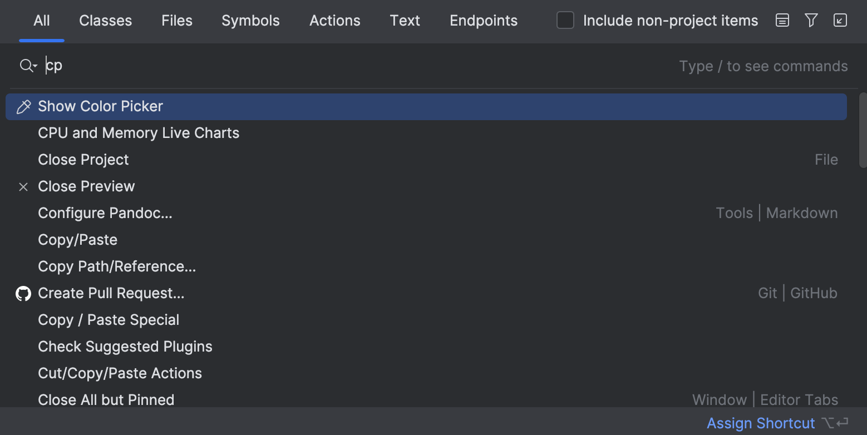The width and height of the screenshot is (867, 435).
Task: Click the magnifying glass search icon
Action: pyautogui.click(x=24, y=65)
